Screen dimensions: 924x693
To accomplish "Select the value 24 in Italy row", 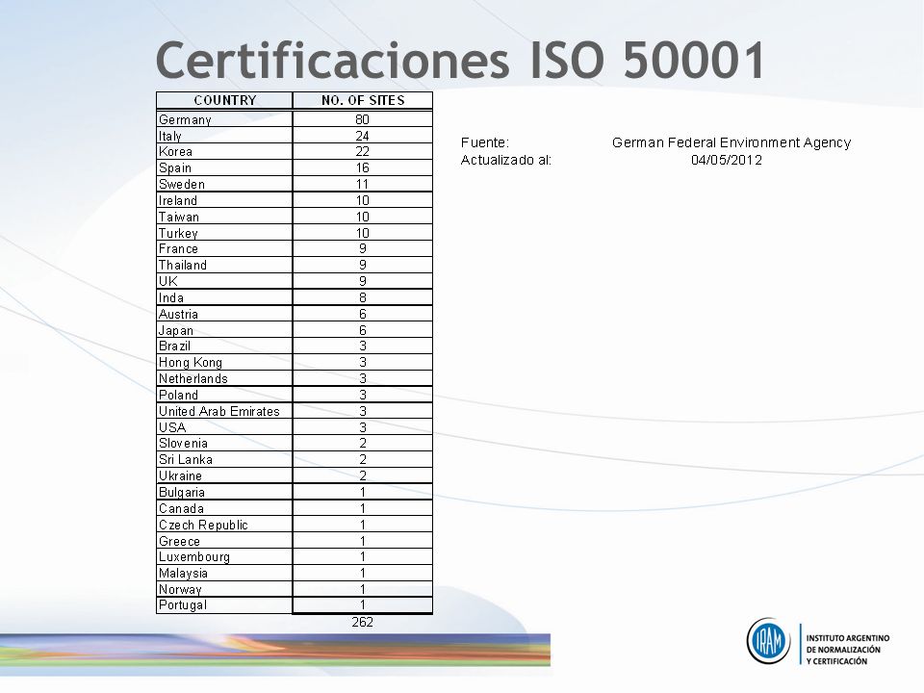I will pos(363,136).
